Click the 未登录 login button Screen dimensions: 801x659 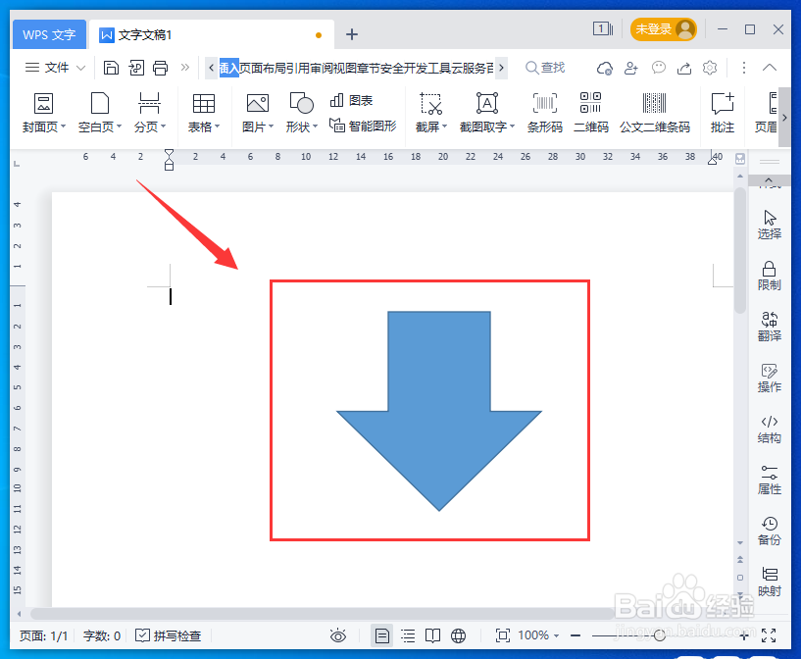point(663,28)
